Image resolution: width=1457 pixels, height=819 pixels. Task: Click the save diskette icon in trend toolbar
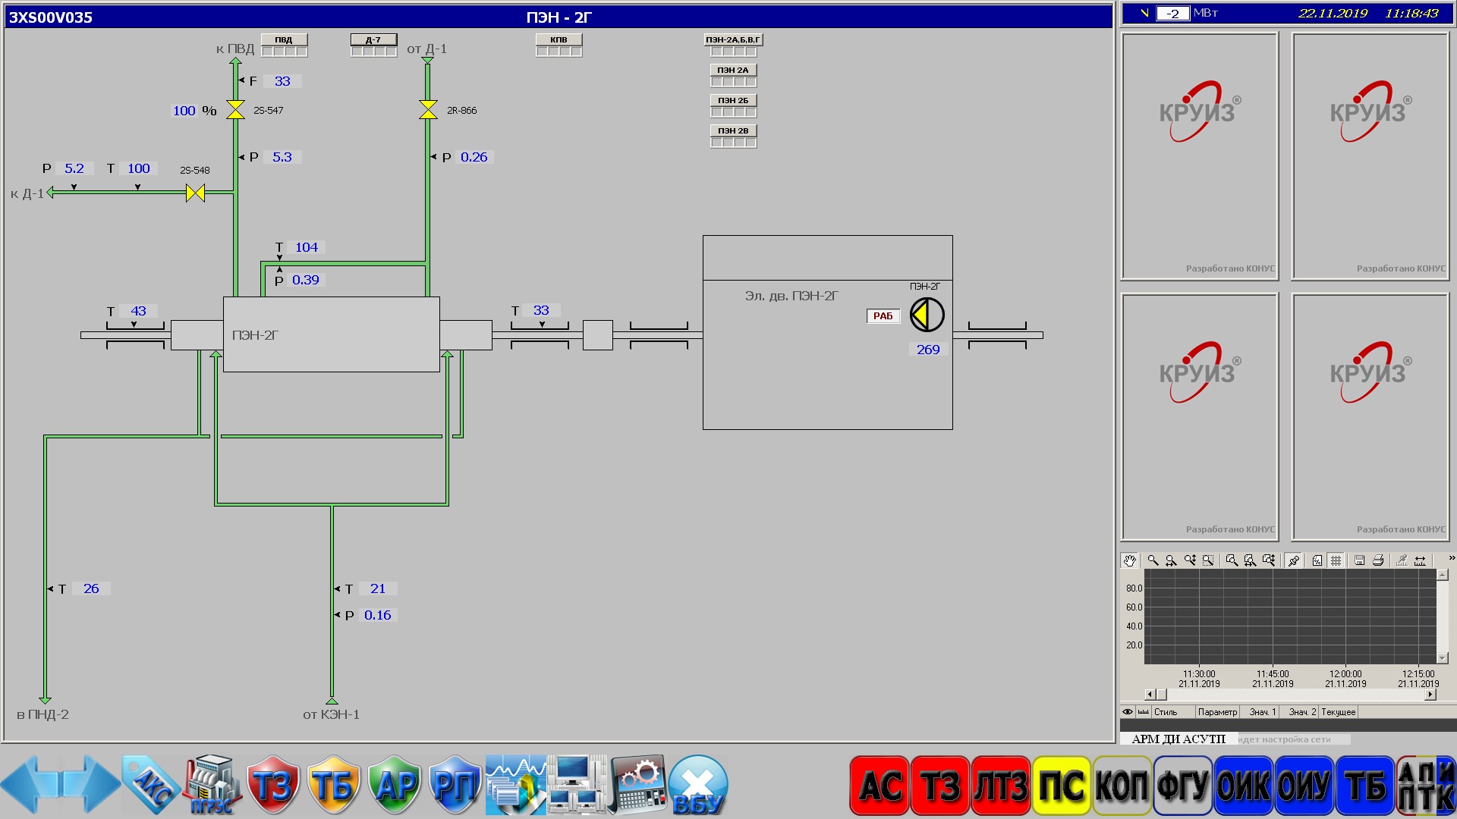(1360, 560)
